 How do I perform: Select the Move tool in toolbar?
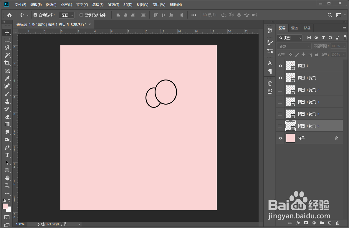[7, 32]
